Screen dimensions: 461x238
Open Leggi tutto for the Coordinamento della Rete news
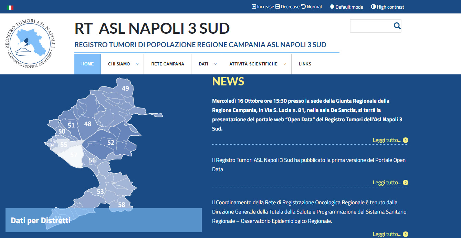(390, 234)
